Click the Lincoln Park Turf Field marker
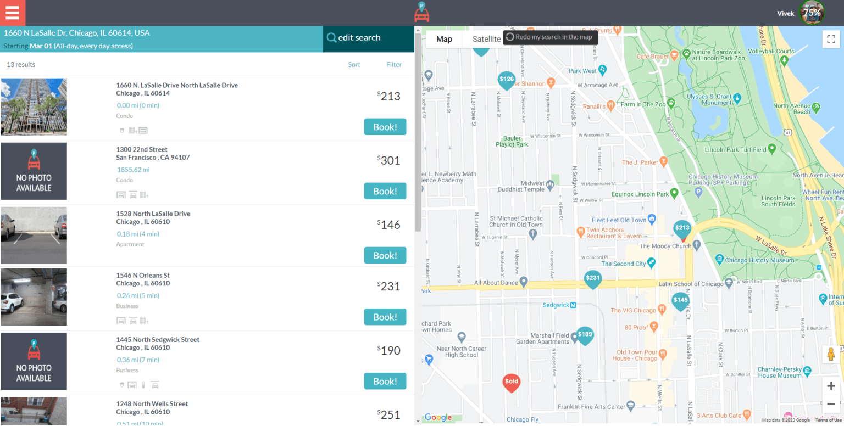The image size is (844, 426). pos(771,149)
